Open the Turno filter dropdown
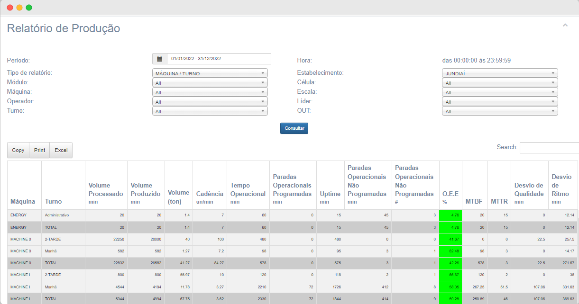Viewport: 579px width, 304px height. click(210, 111)
